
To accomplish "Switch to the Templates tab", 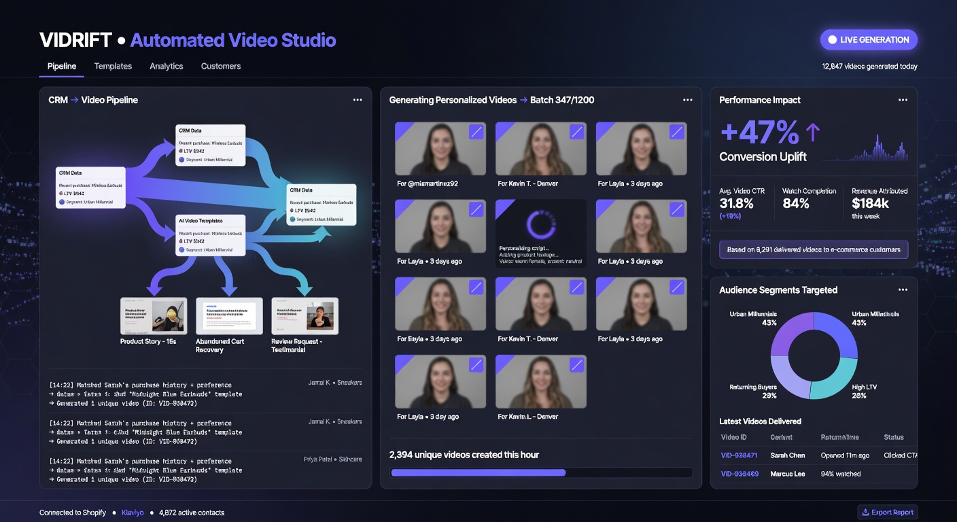I will (x=113, y=66).
